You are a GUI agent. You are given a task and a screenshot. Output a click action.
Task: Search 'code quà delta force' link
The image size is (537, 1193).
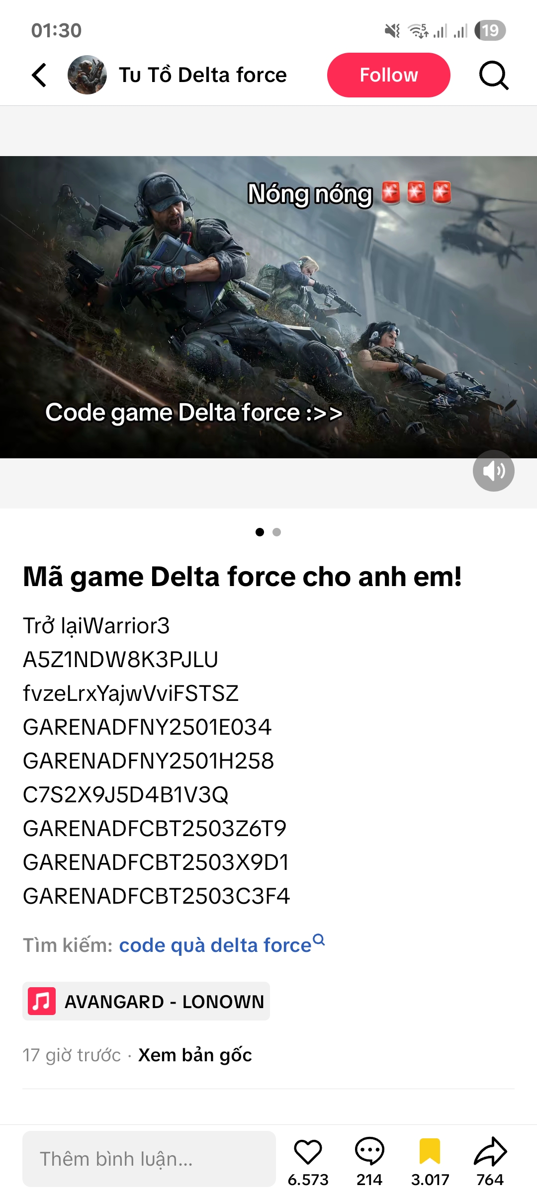click(x=215, y=945)
